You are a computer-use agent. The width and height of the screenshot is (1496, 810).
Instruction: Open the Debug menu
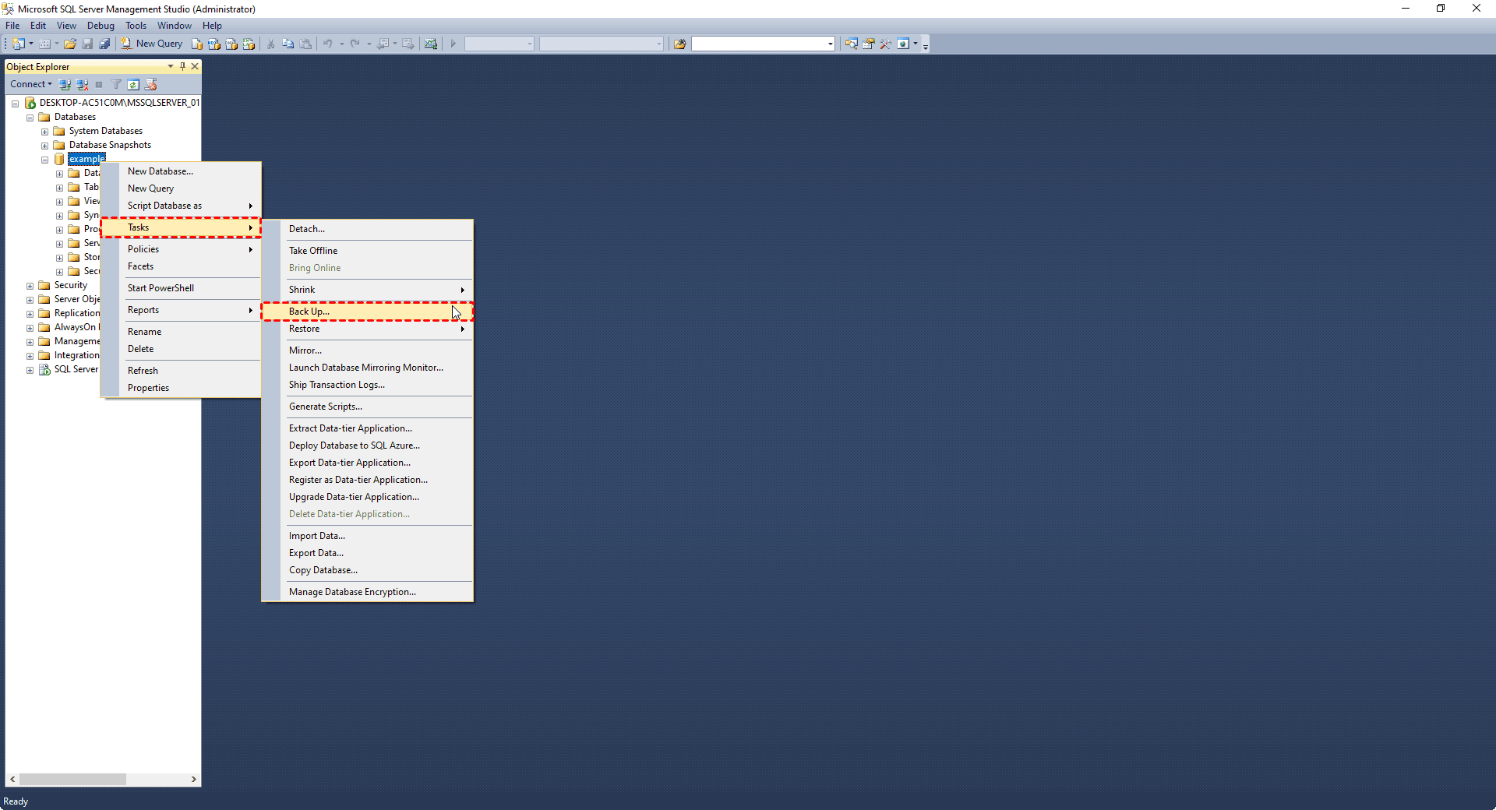pos(101,26)
